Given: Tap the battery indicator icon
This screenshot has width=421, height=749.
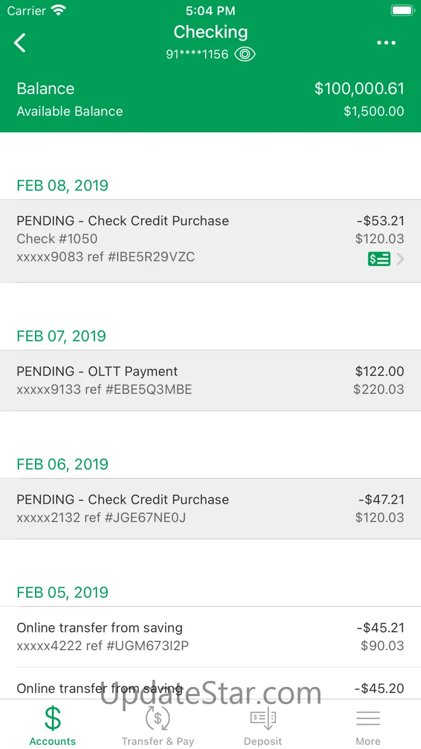Looking at the screenshot, I should click(402, 10).
